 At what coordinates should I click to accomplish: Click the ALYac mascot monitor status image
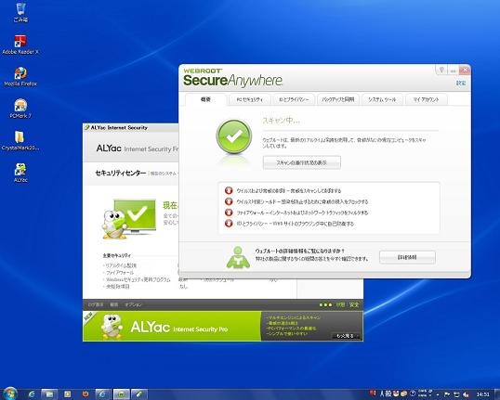(129, 219)
